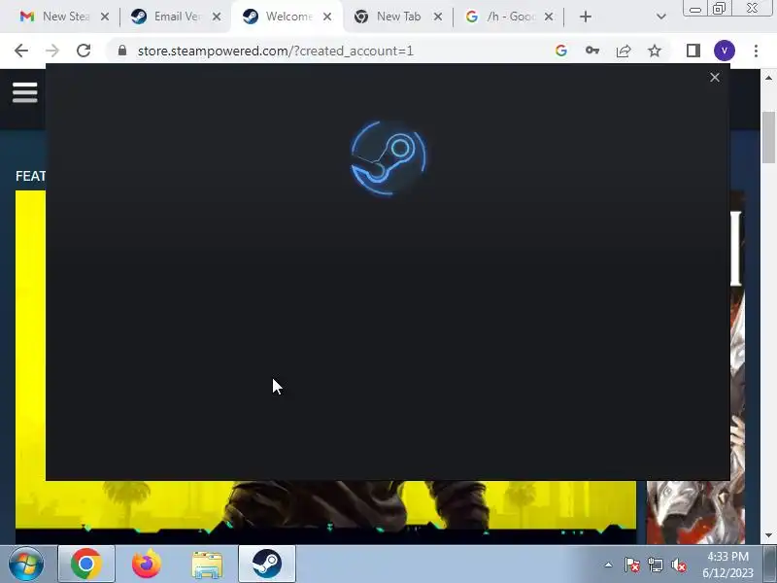Launch Firefox from the taskbar
777x583 pixels.
point(147,564)
